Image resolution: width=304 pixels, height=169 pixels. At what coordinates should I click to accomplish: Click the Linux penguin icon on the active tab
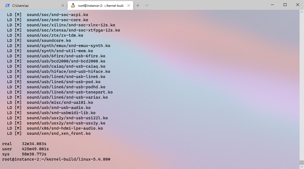pos(73,5)
